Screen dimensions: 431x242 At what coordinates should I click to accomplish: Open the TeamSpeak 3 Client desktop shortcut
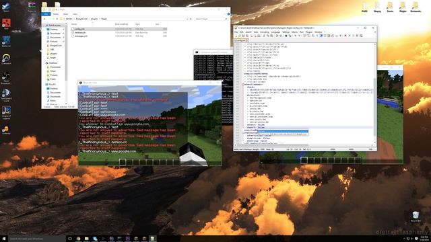point(6,95)
